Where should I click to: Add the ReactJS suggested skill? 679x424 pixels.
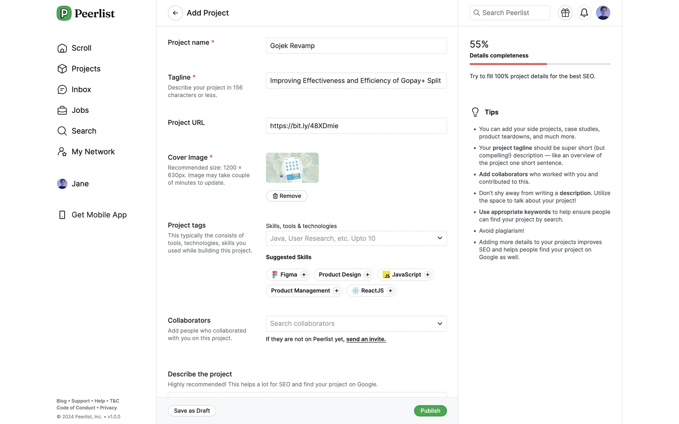[390, 291]
